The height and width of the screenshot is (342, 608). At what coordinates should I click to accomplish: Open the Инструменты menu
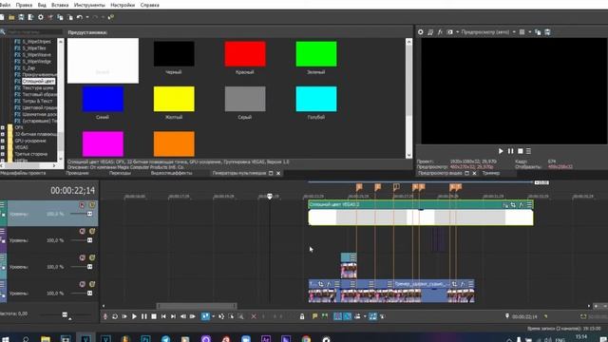click(89, 5)
